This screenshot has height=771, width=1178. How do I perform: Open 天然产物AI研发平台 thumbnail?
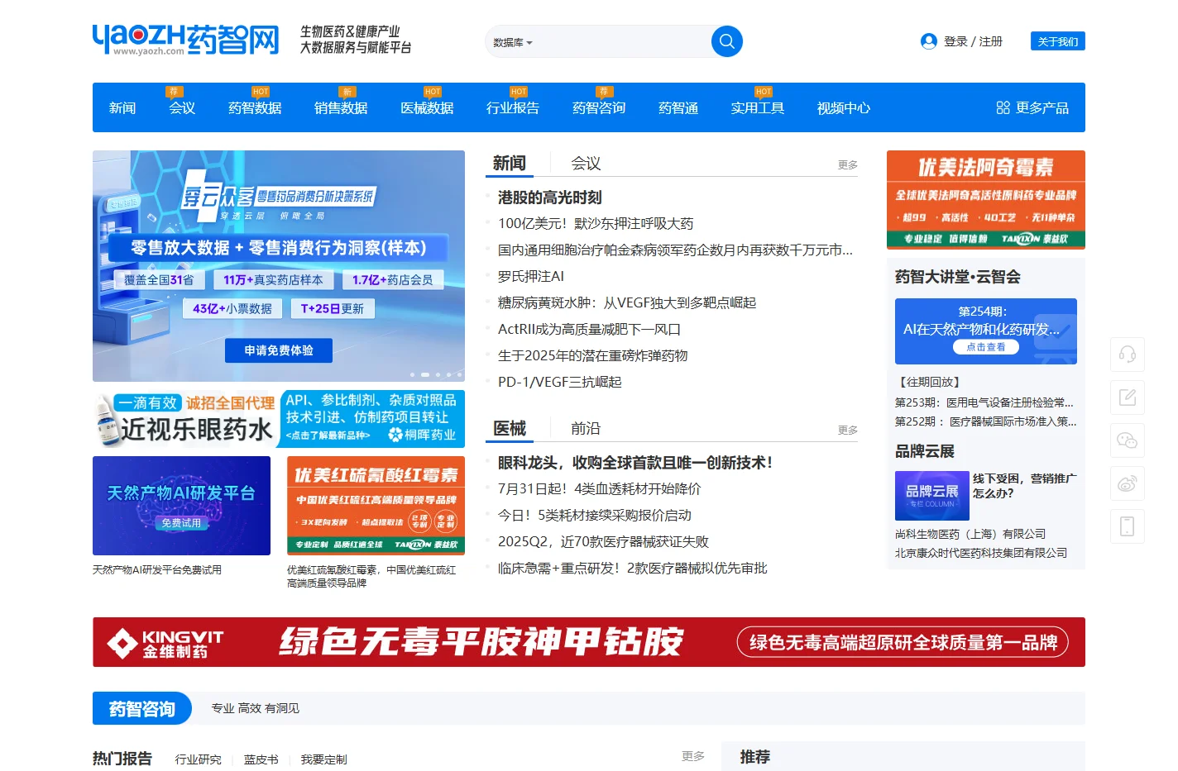click(181, 506)
